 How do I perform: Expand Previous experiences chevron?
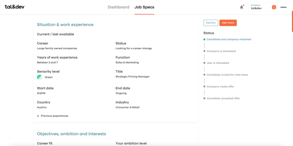coord(38,116)
